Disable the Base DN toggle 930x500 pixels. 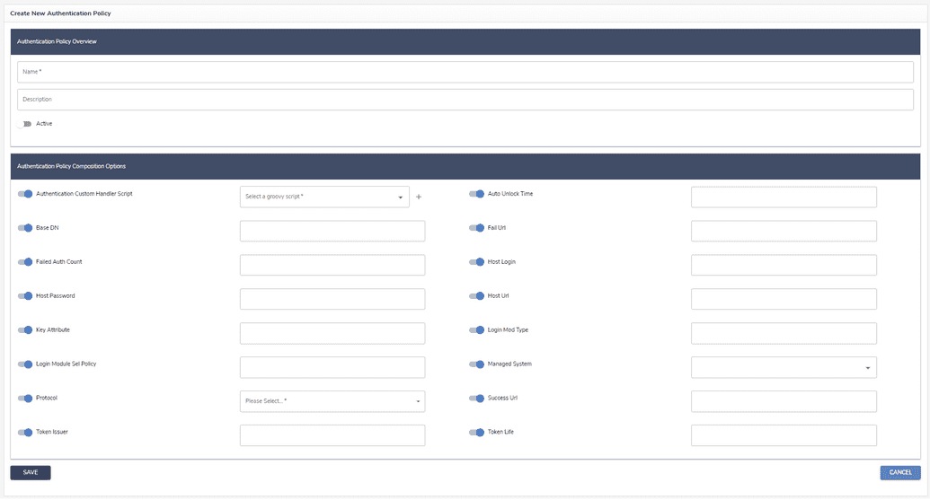coord(25,228)
